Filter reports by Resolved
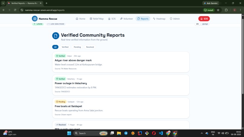 [x=90, y=47]
